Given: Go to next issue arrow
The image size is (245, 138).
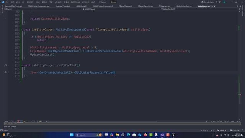Looking at the screenshot, I should click(35, 122).
